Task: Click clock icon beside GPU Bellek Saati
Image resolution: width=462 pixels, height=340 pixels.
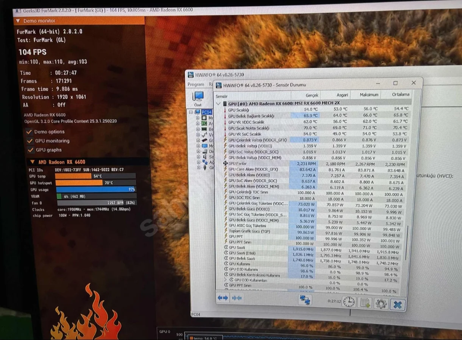Action: coord(226,258)
